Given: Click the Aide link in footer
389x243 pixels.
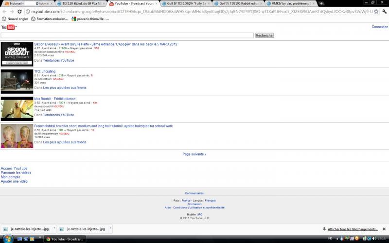Looking at the screenshot, I should (167, 208).
